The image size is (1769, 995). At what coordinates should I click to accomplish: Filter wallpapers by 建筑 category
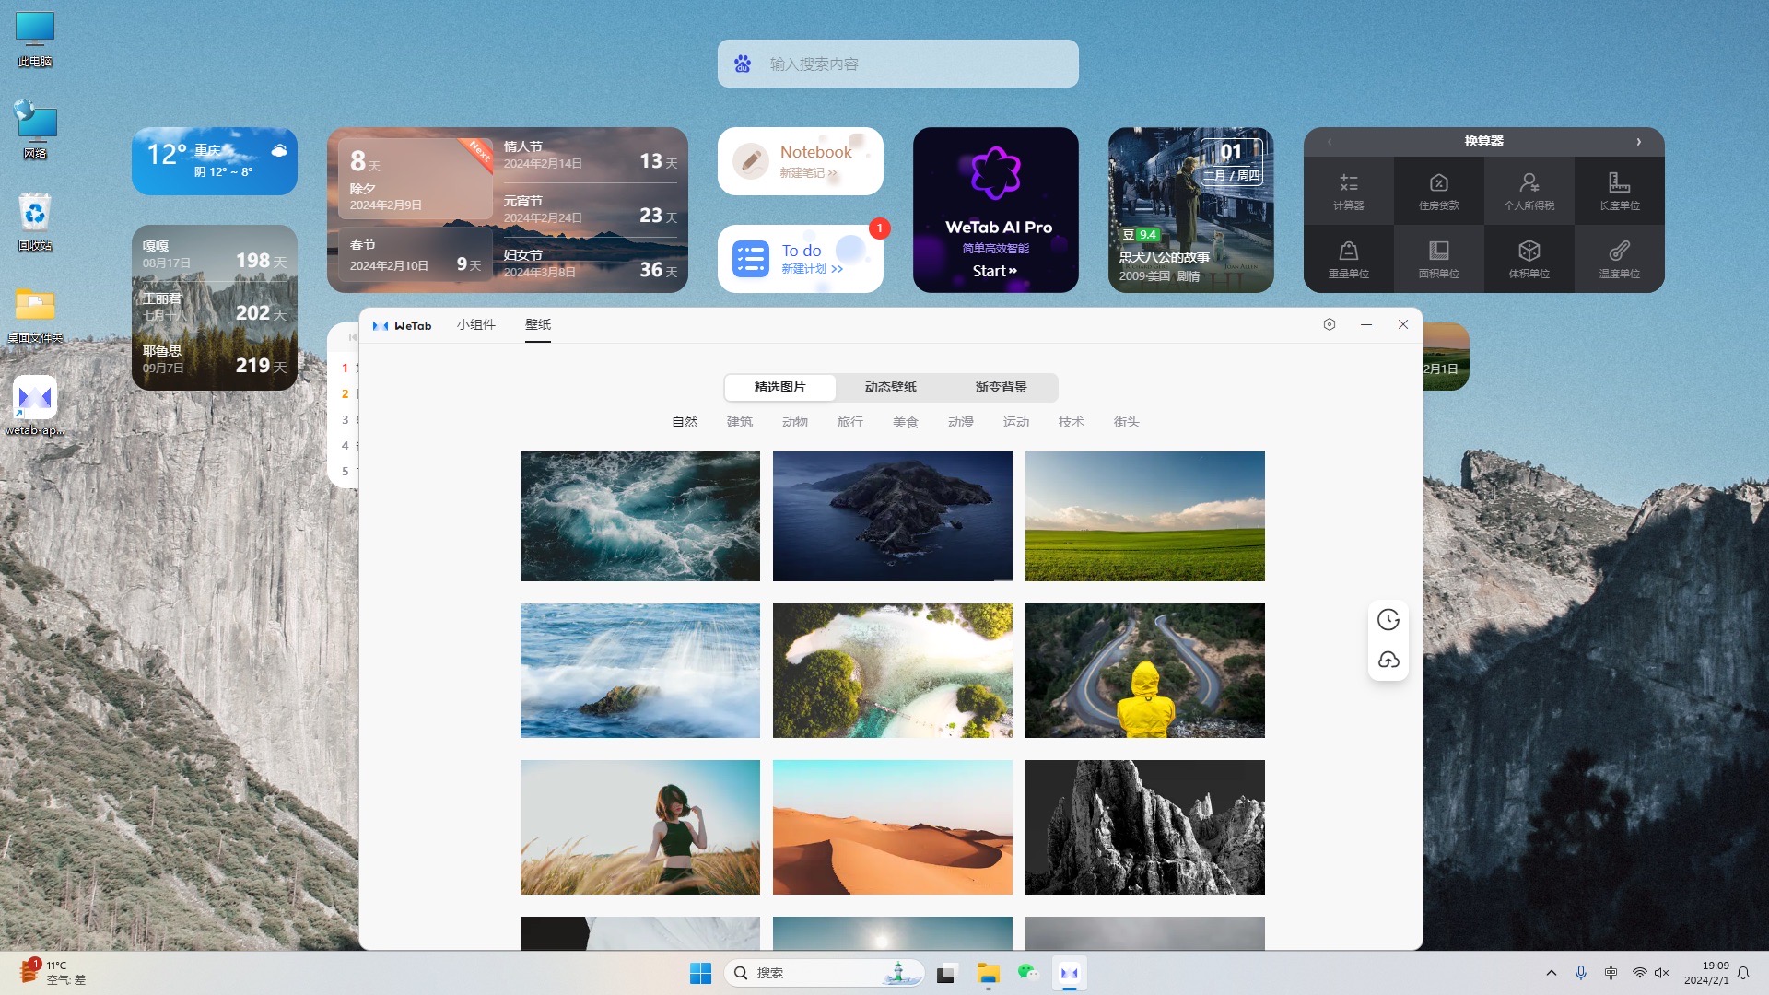[x=739, y=422]
